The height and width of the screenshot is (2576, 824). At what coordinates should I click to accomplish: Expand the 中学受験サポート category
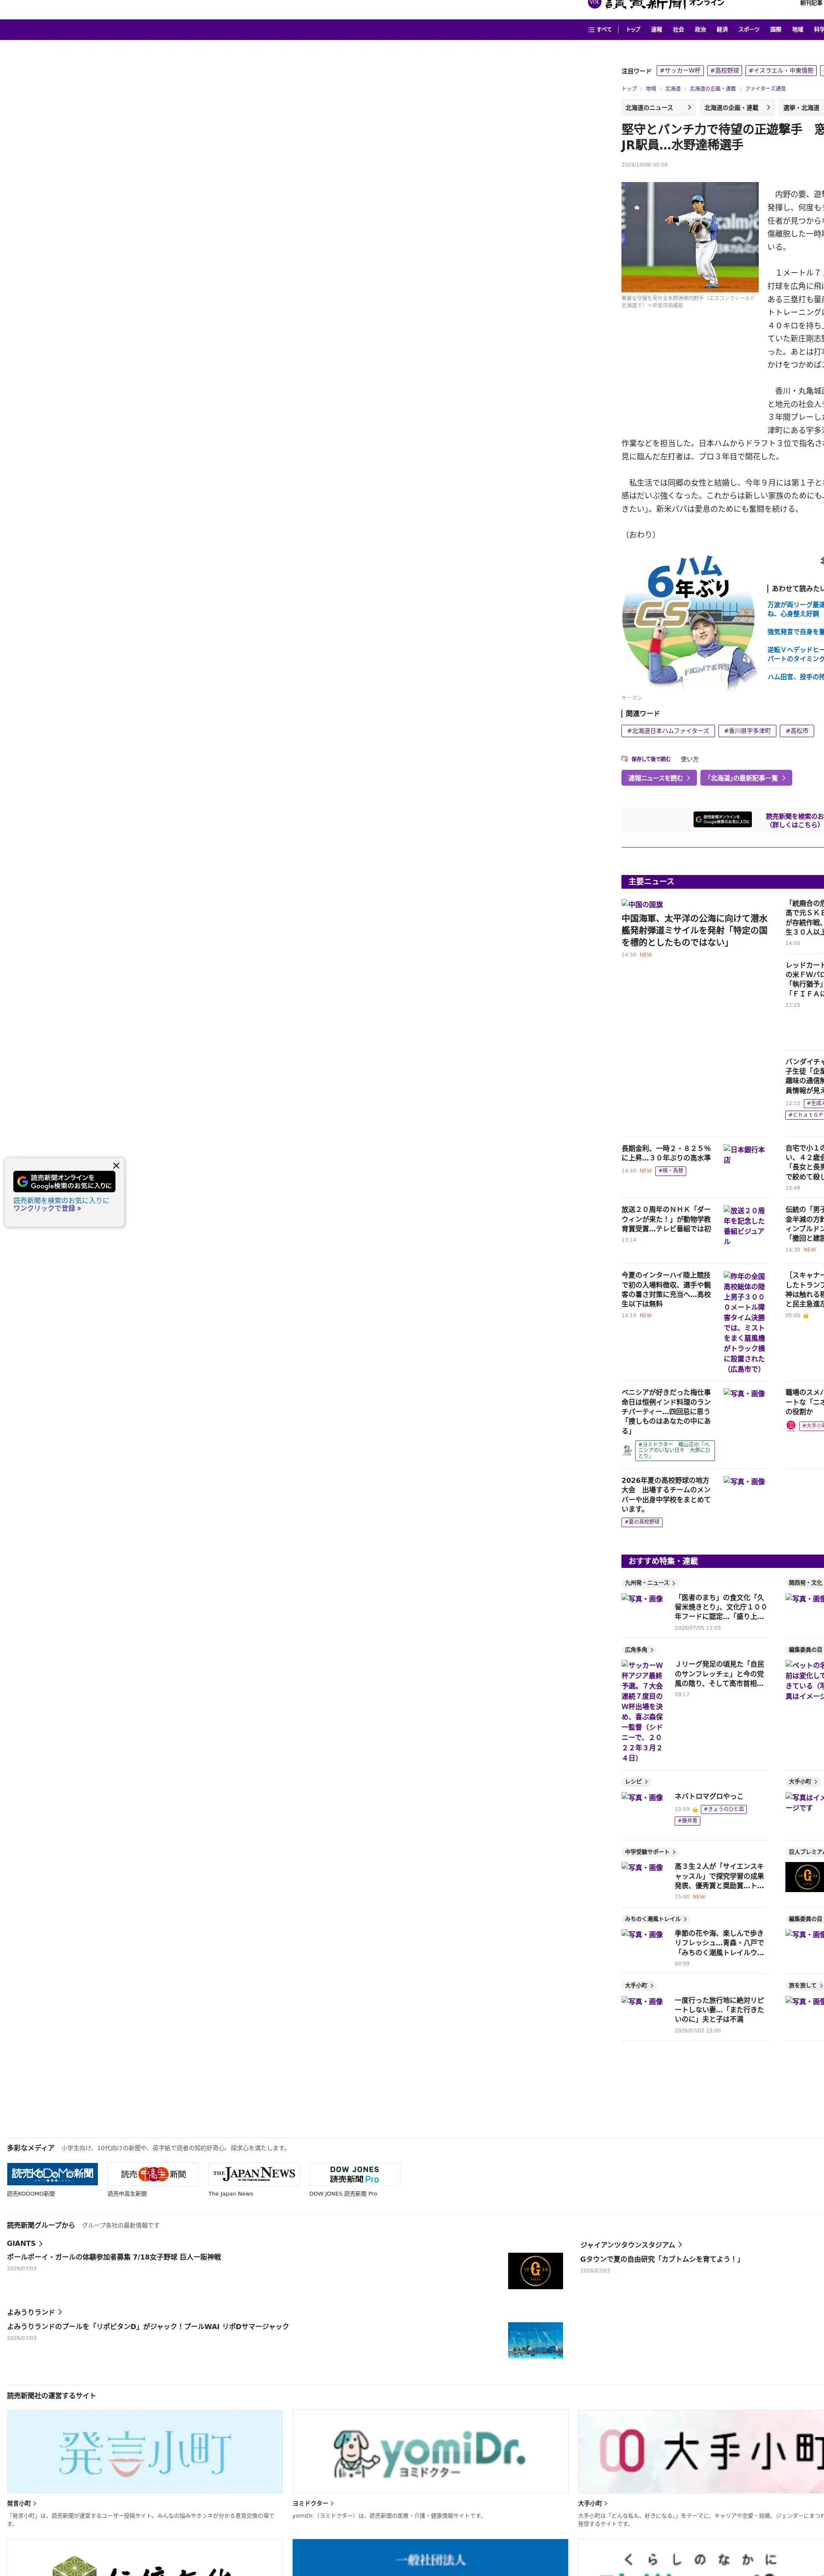(x=650, y=1852)
